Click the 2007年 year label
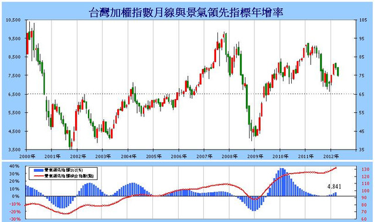This screenshot has height=222, width=375. point(204,157)
